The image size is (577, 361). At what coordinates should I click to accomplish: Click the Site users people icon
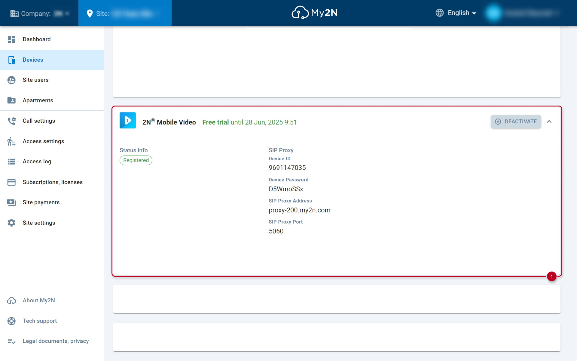(x=11, y=80)
